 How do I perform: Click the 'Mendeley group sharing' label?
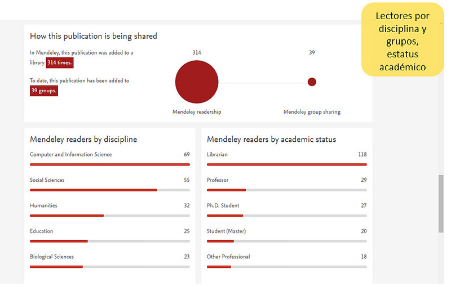click(312, 112)
